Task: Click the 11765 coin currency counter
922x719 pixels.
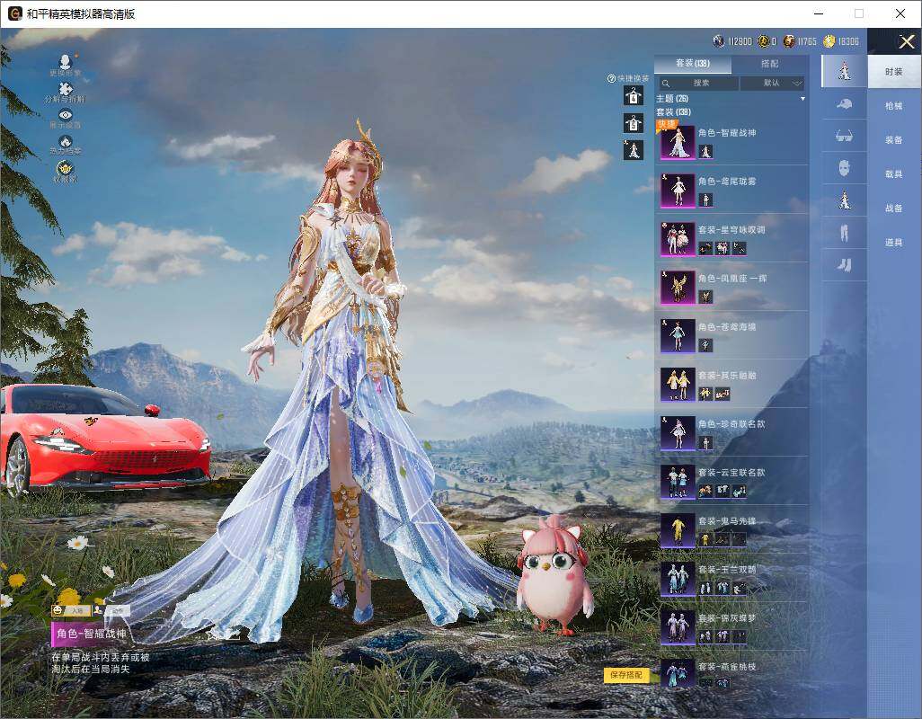Action: click(x=800, y=41)
